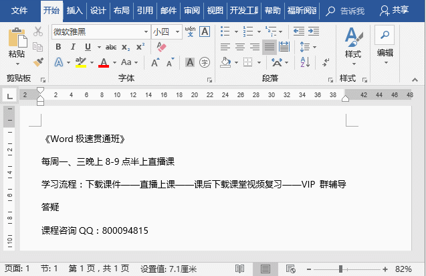Image resolution: width=426 pixels, height=276 pixels.
Task: Switch to the 设计 tab
Action: coord(98,11)
